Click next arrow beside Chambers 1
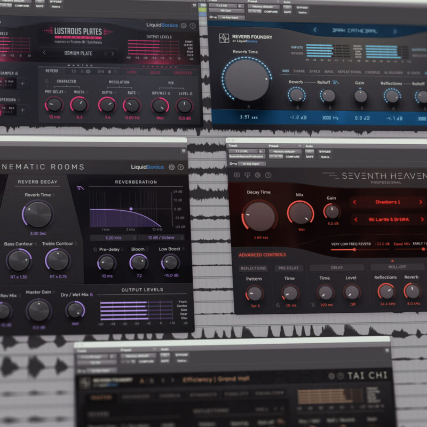The width and height of the screenshot is (427, 427). [x=421, y=202]
